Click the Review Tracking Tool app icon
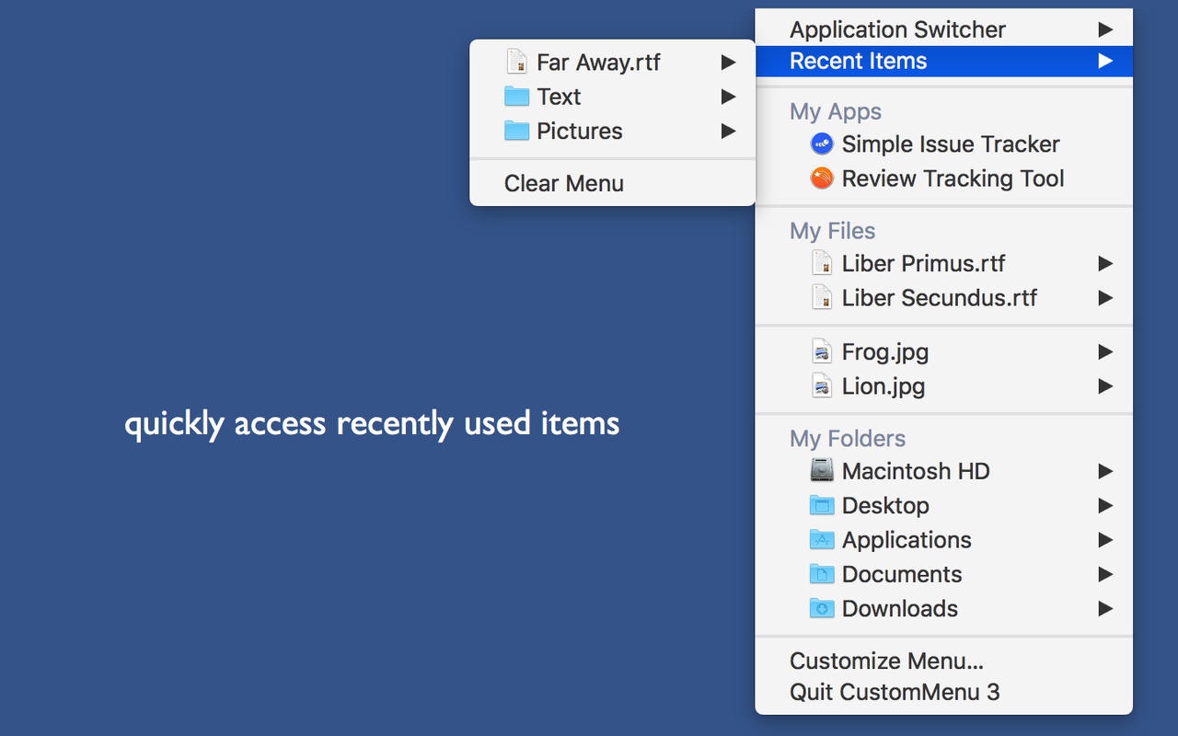This screenshot has height=736, width=1178. coord(822,178)
